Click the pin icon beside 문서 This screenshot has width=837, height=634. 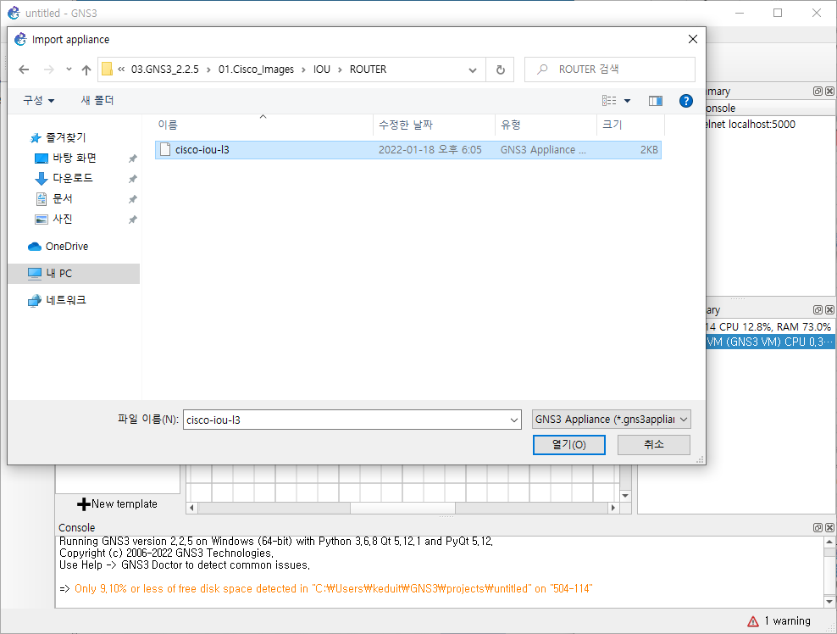132,199
